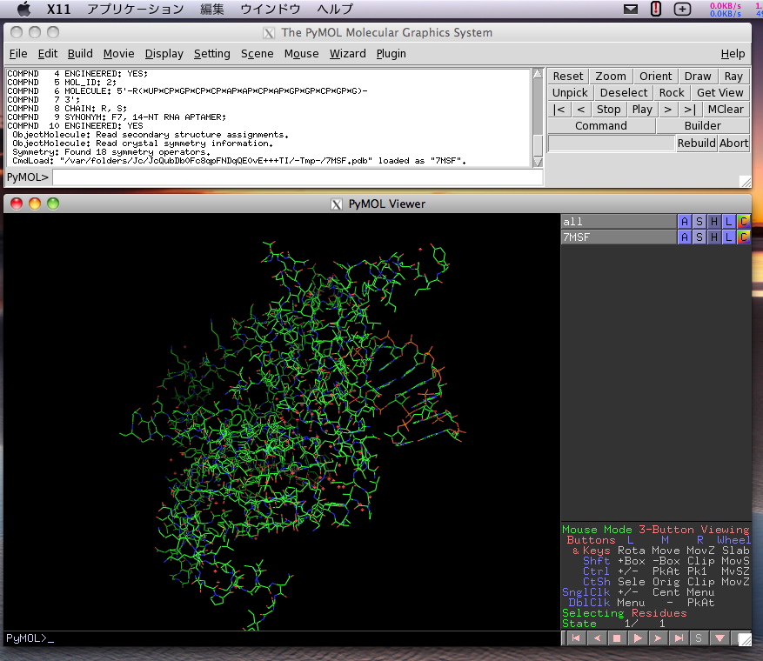
Task: Click the Stop movie button
Action: (608, 110)
